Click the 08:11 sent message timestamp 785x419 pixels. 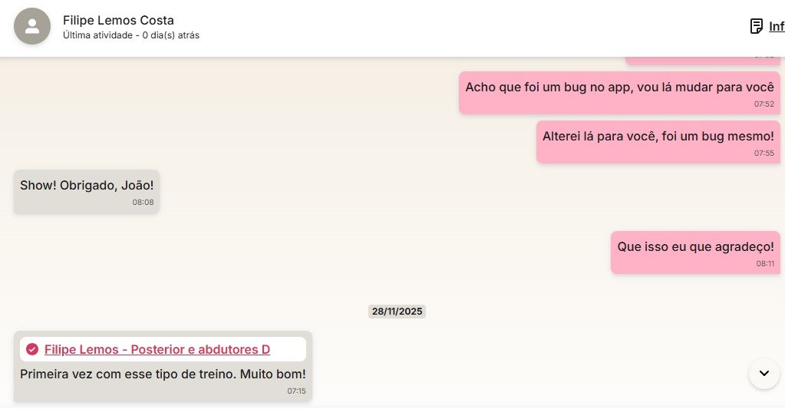point(765,264)
